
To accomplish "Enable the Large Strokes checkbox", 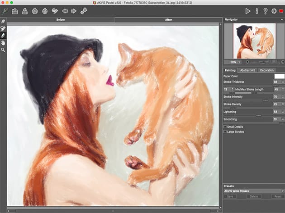I will 225,131.
